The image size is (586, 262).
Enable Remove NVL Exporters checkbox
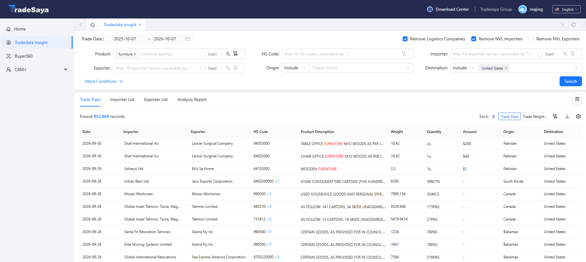pyautogui.click(x=531, y=39)
